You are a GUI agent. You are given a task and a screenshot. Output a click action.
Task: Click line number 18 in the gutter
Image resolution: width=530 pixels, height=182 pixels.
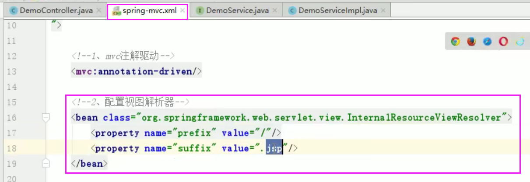coord(11,148)
